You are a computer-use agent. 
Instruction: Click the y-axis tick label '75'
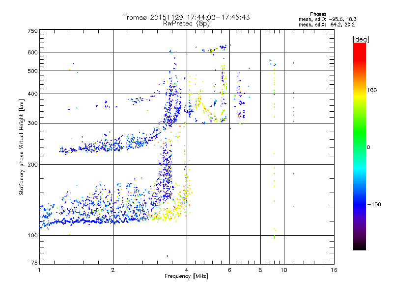coord(34,263)
